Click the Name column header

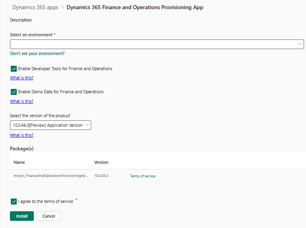tap(19, 162)
